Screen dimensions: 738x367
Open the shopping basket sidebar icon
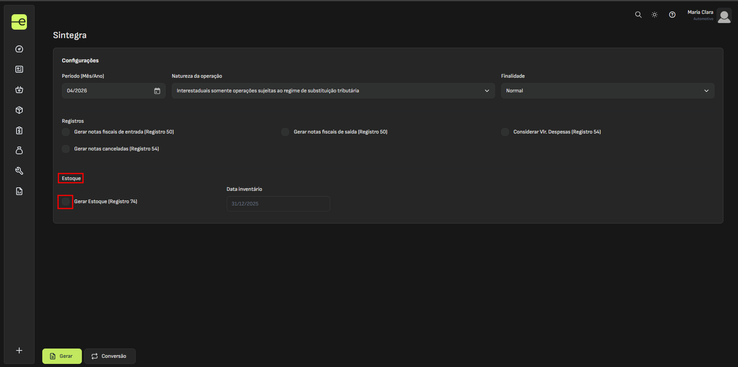pyautogui.click(x=19, y=90)
